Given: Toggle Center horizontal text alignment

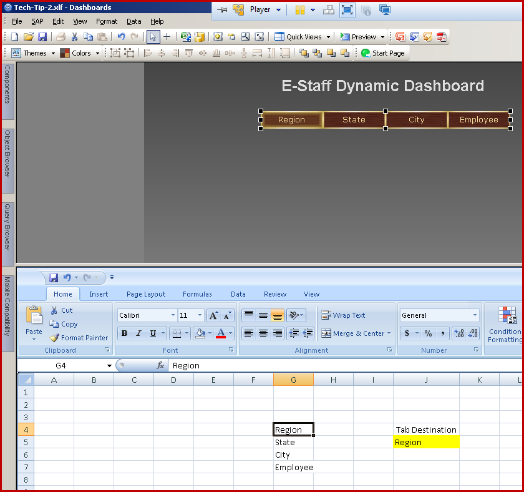Looking at the screenshot, I should click(x=263, y=333).
